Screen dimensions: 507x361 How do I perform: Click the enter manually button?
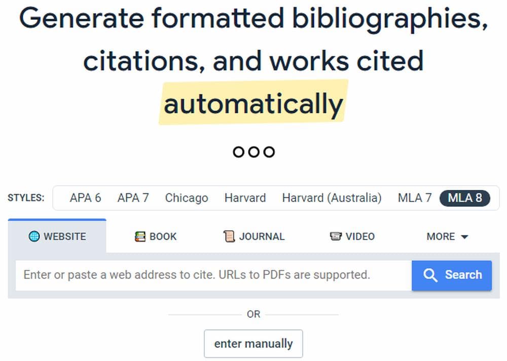253,344
